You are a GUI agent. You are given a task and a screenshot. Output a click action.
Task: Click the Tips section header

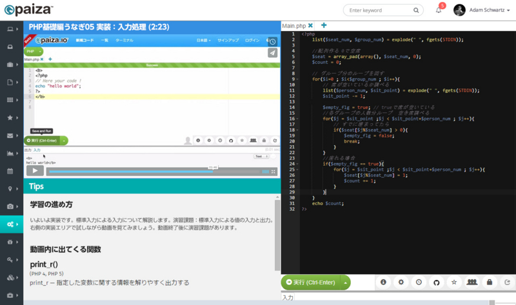tap(152, 186)
